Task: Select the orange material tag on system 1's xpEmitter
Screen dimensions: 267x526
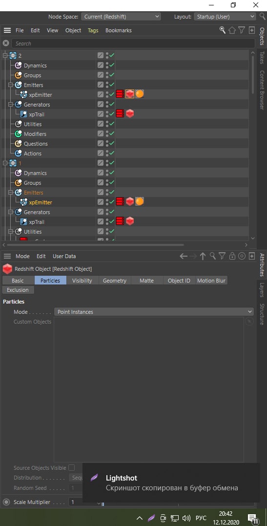Action: (x=140, y=201)
